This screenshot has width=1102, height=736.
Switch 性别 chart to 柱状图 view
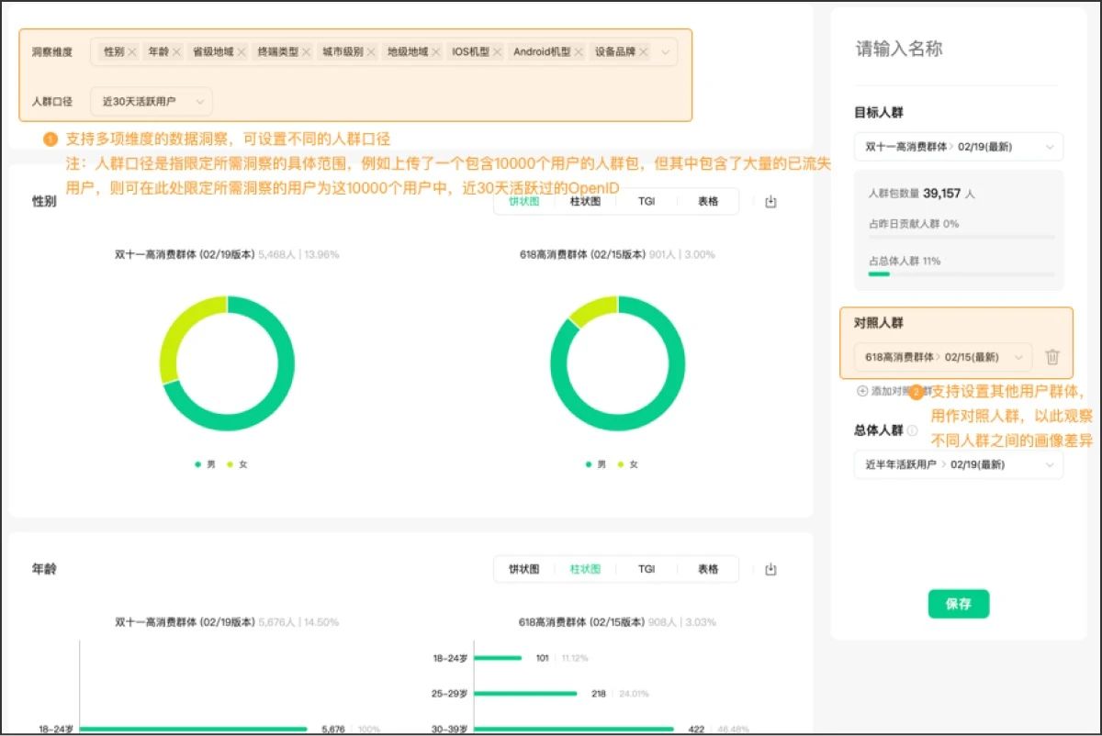pos(585,202)
